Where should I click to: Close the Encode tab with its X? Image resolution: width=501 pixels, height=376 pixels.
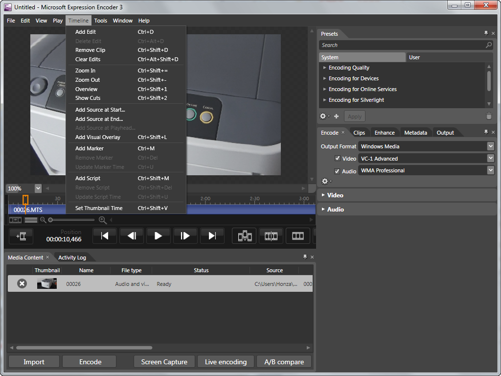[x=343, y=132]
